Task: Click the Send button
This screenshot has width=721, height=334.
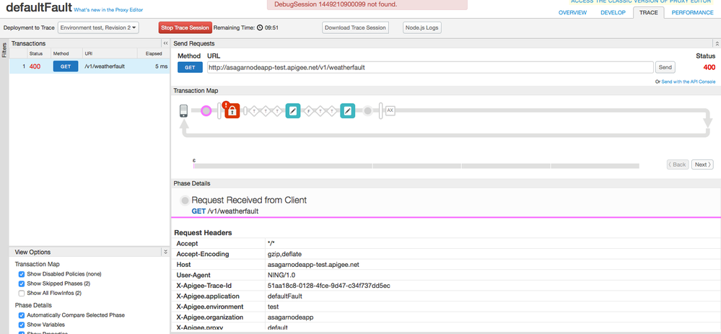Action: pyautogui.click(x=665, y=67)
